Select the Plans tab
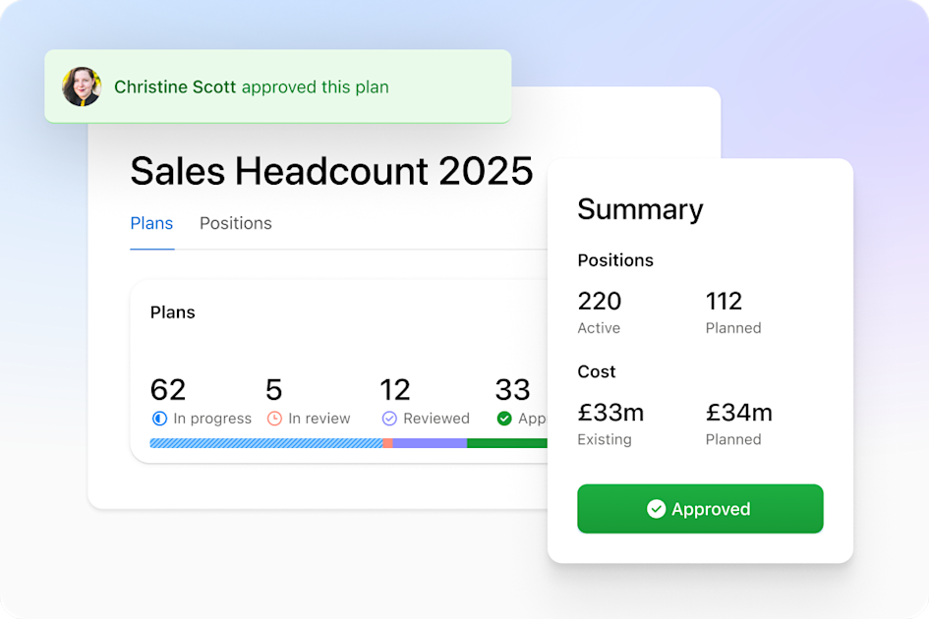This screenshot has width=929, height=619. tap(151, 223)
